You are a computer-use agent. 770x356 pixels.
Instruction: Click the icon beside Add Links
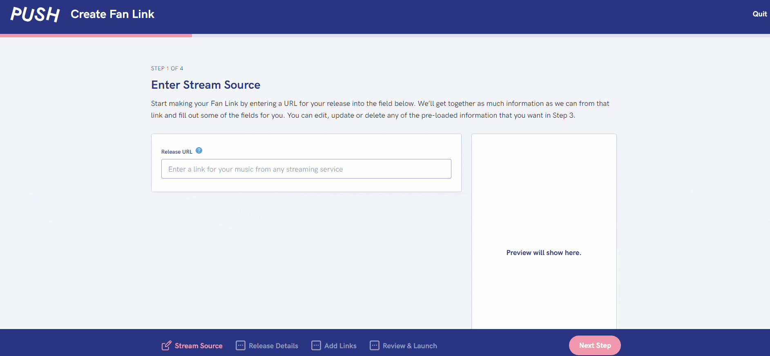pos(316,346)
